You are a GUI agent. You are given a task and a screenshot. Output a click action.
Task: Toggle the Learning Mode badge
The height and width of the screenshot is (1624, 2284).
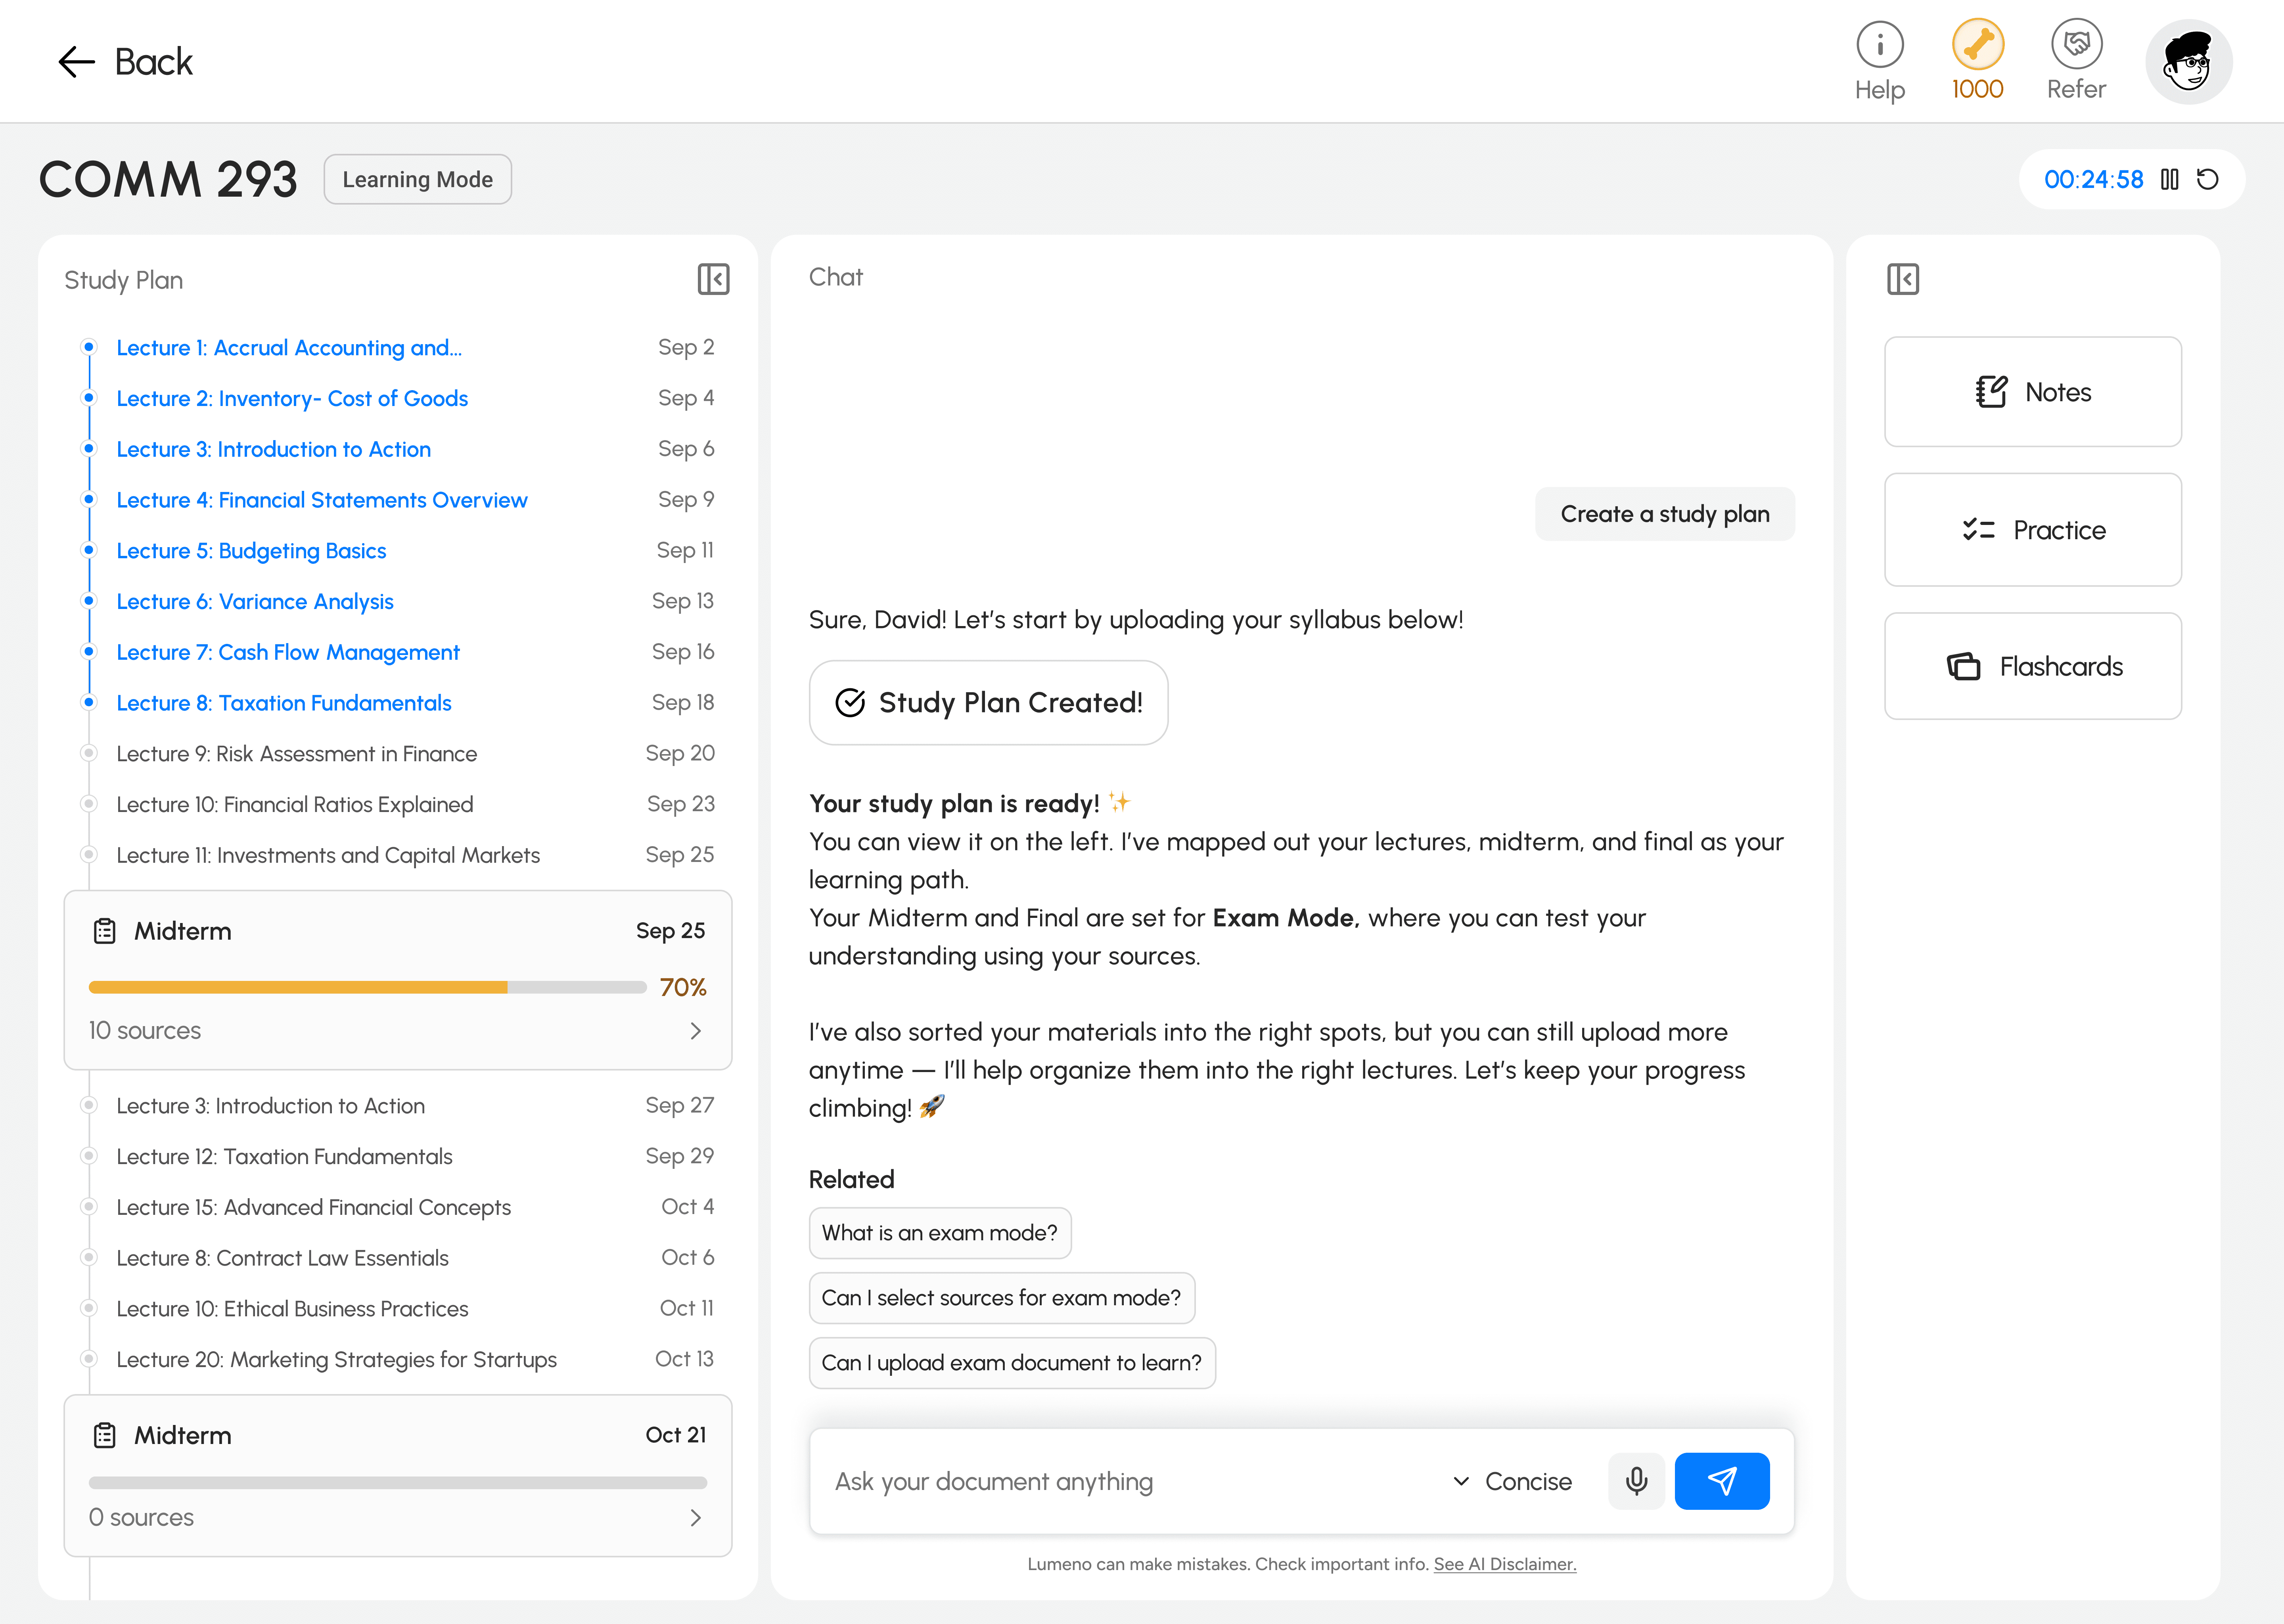(417, 179)
